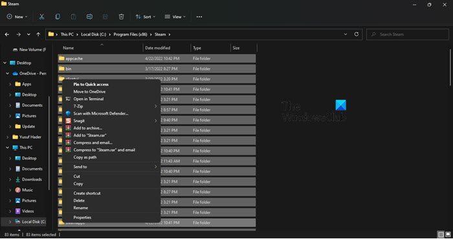Collapse This PC tree node

coord(7,148)
